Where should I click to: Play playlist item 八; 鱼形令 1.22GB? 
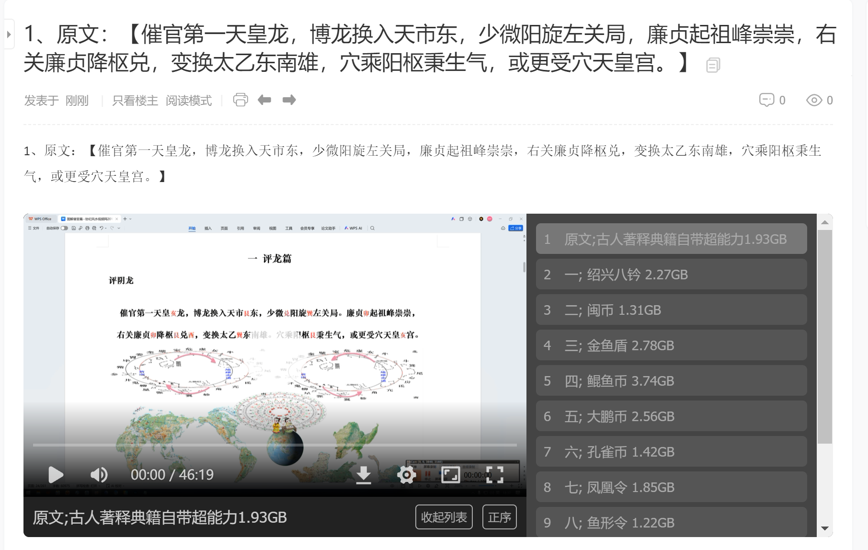click(671, 522)
